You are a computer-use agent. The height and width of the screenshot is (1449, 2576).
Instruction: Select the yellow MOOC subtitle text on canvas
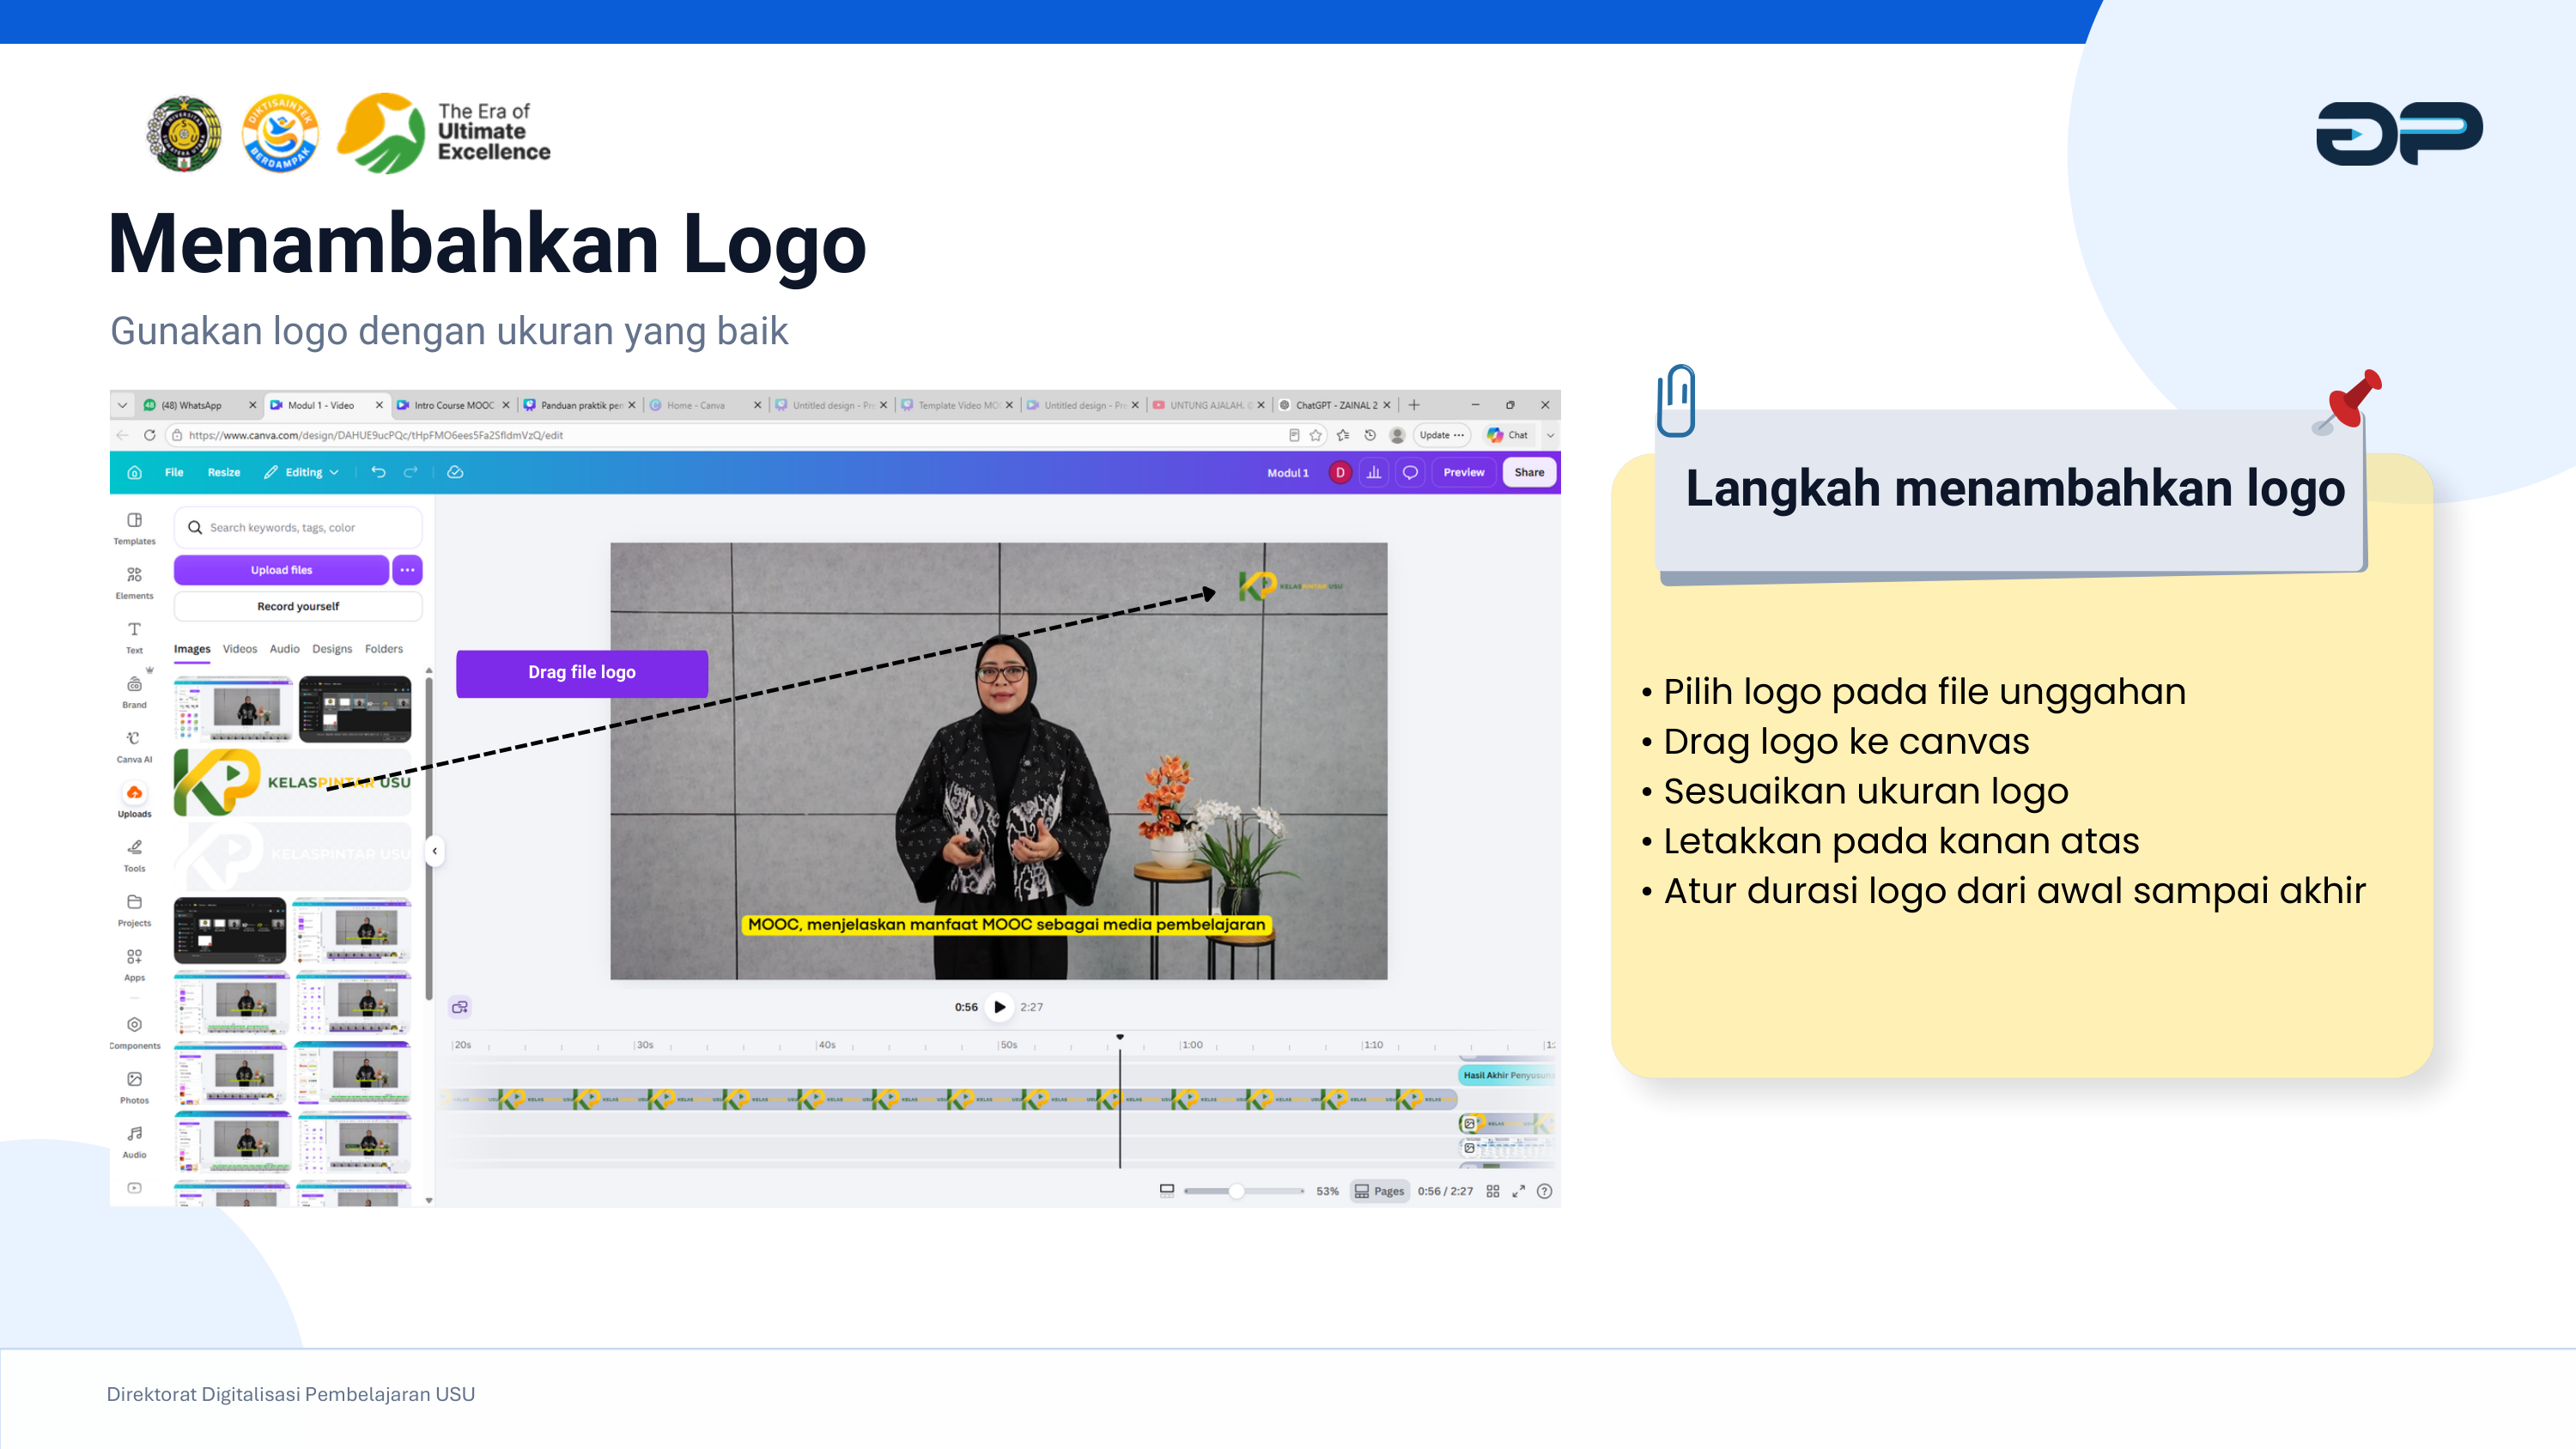point(1006,925)
